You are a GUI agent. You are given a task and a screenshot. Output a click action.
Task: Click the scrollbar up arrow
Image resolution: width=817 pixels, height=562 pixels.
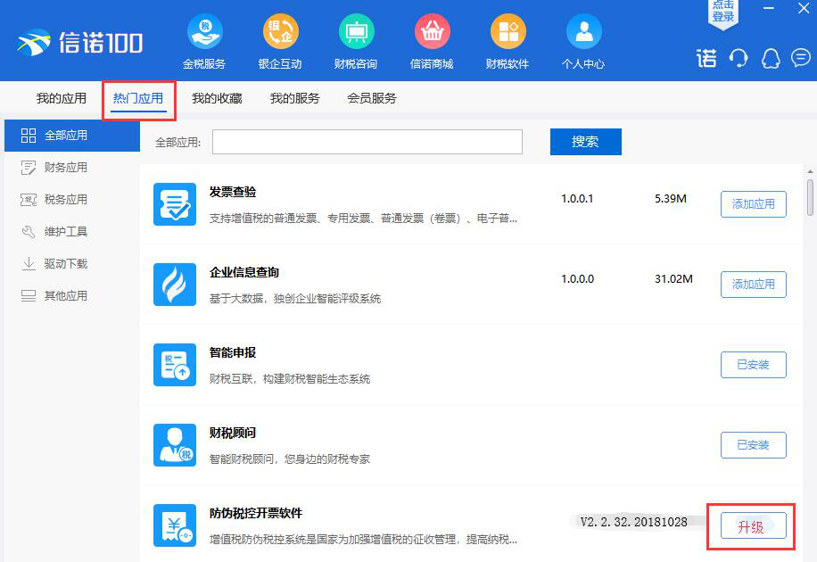pos(810,171)
